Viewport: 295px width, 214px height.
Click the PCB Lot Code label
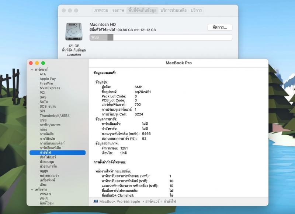point(113,100)
